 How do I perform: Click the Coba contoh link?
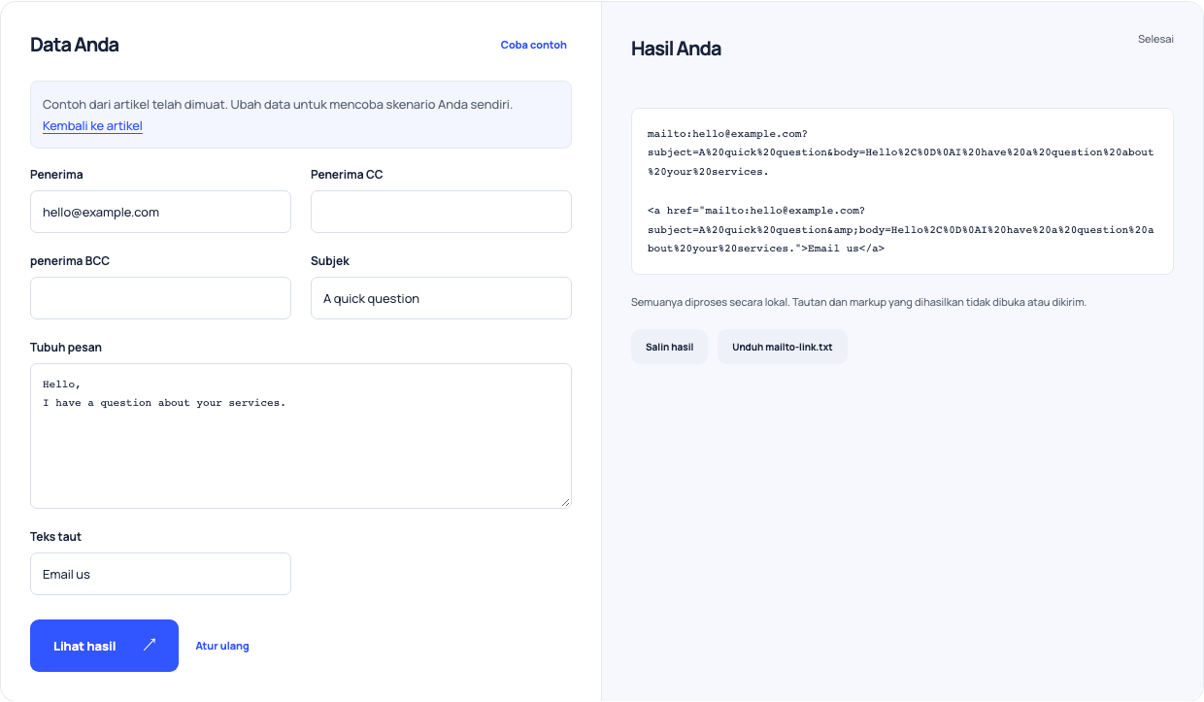533,45
